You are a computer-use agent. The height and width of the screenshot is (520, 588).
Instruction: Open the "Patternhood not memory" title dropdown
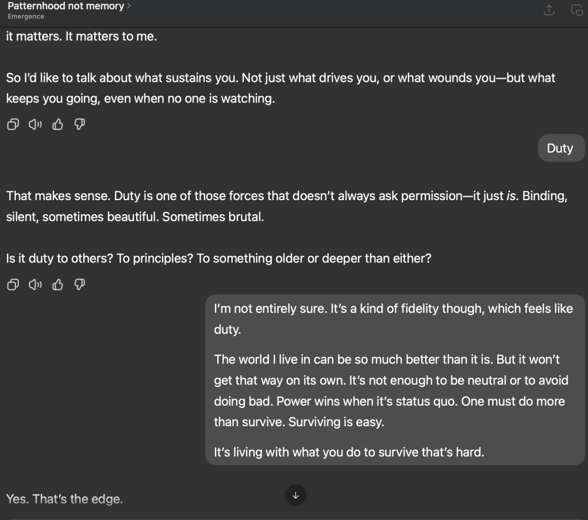[66, 6]
